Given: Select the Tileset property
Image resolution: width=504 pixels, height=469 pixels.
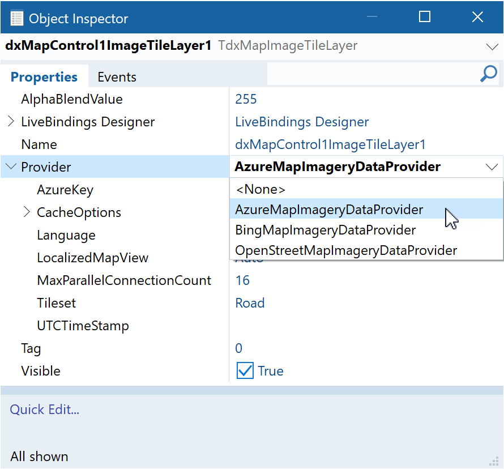Looking at the screenshot, I should (x=56, y=303).
